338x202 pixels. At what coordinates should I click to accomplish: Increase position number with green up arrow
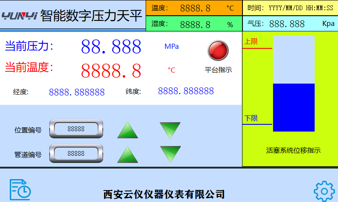click(x=128, y=130)
